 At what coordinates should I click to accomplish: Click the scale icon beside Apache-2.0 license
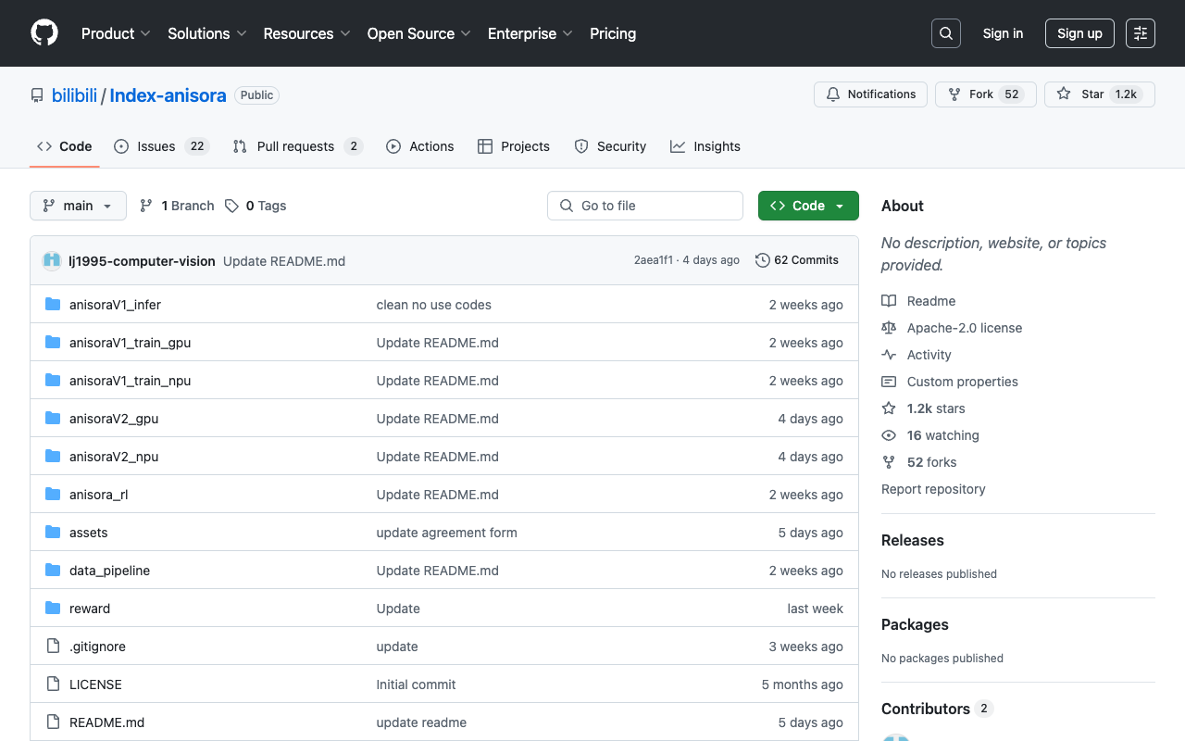coord(889,328)
